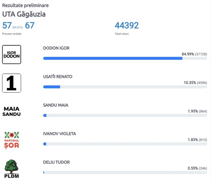This screenshot has width=211, height=182.
Task: Click Sandu Maia's vote progress bar
Action: 125,115
